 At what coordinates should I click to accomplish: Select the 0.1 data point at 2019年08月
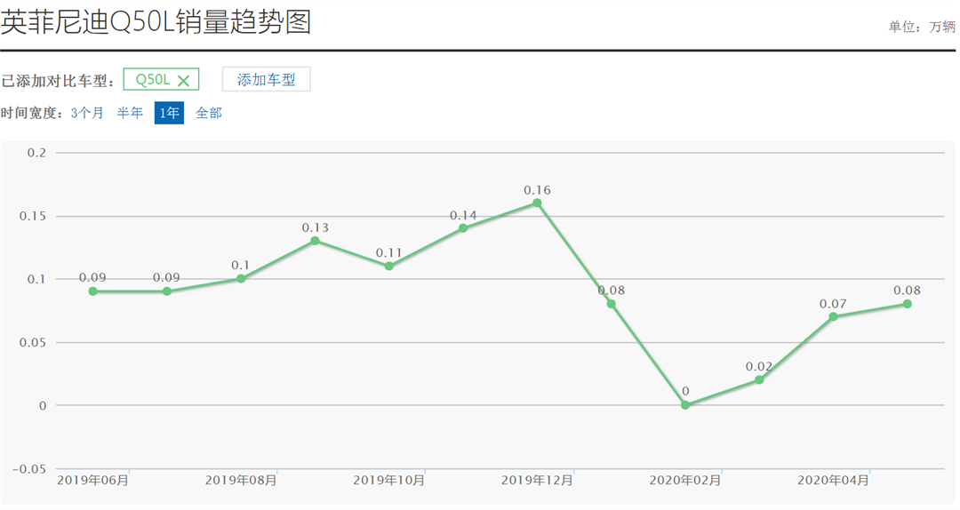(x=241, y=279)
